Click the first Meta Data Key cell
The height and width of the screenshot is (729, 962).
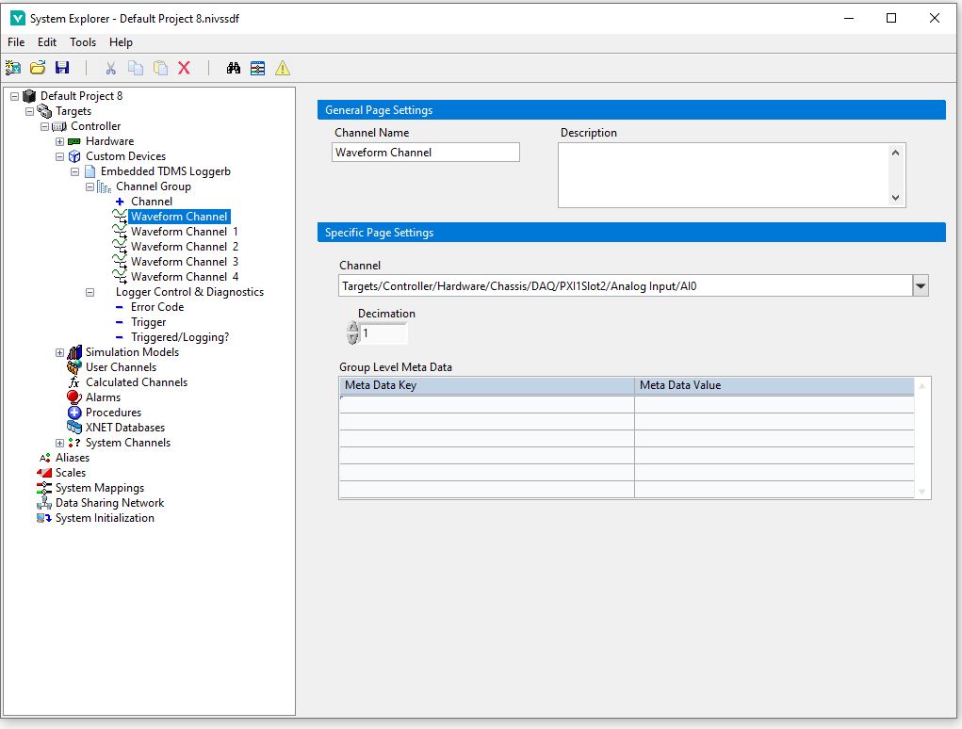[486, 403]
